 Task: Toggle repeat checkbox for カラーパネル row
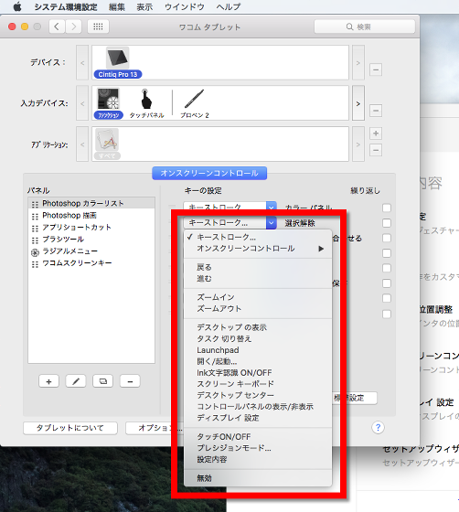(x=387, y=208)
